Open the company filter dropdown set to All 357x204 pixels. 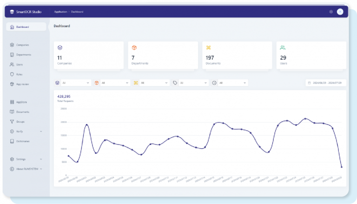pyautogui.click(x=76, y=83)
